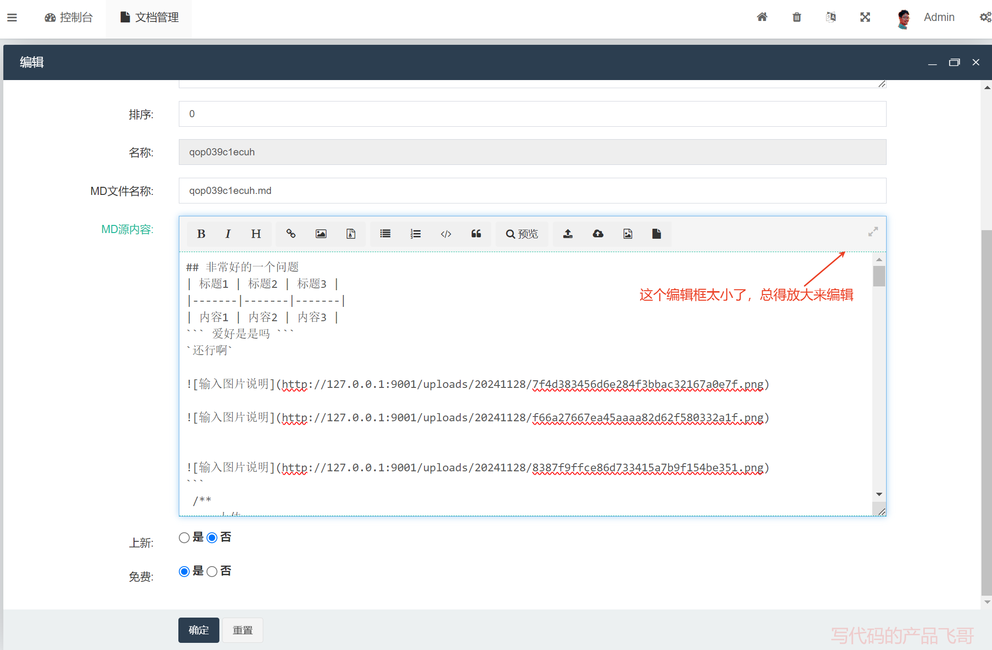
Task: Click the compressed file attachment icon
Action: click(351, 234)
